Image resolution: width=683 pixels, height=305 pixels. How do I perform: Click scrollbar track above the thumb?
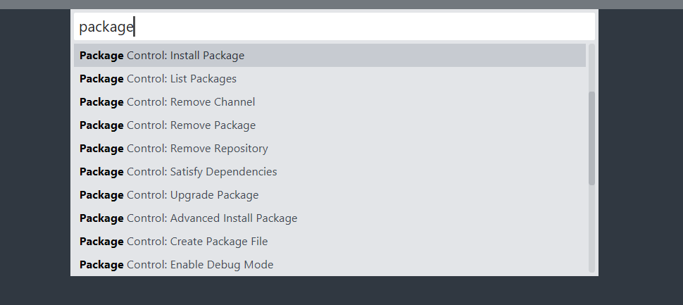(591, 67)
